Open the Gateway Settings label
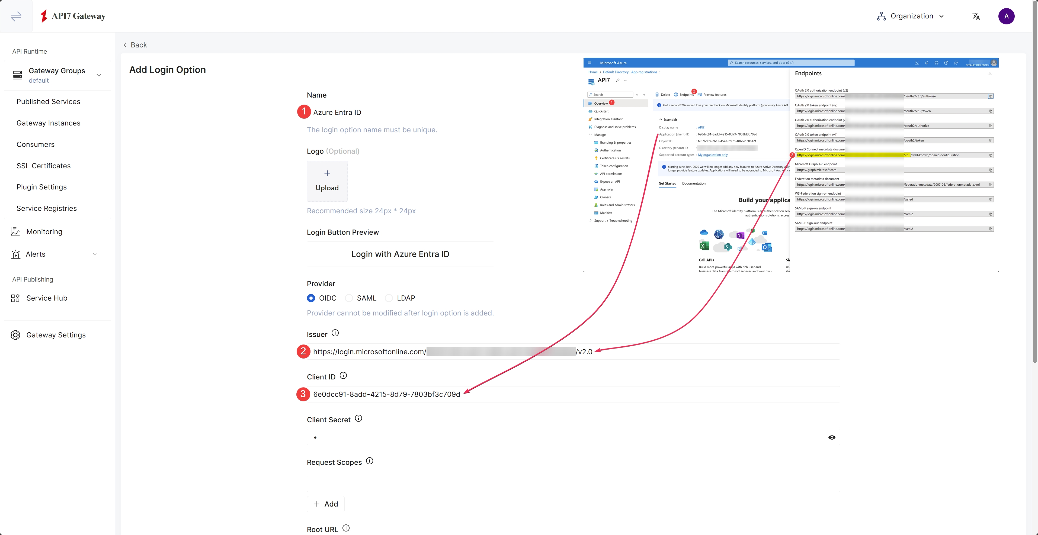 coord(56,335)
